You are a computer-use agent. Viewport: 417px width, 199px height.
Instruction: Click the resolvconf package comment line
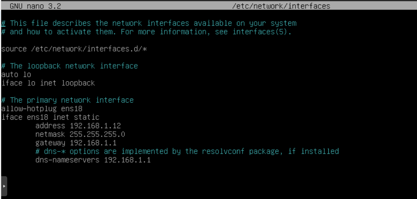(x=187, y=151)
